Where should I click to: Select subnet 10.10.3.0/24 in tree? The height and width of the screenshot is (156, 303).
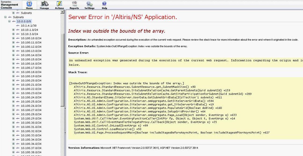coord(30,34)
